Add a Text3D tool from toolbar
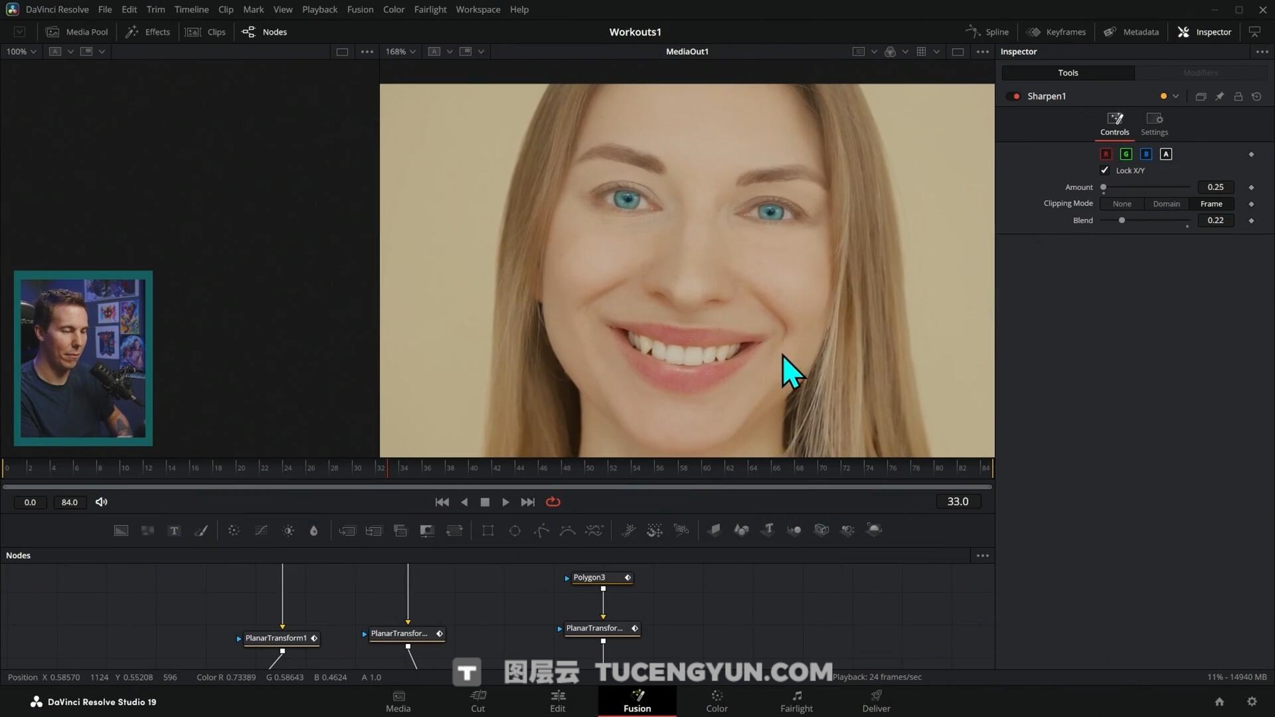Viewport: 1275px width, 717px height. (x=768, y=530)
